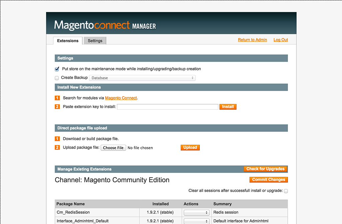The height and width of the screenshot is (224, 342).
Task: Focus the extension key input field
Action: [x=168, y=107]
